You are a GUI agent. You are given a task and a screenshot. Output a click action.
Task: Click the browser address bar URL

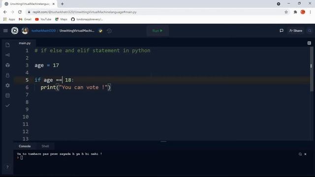[85, 12]
